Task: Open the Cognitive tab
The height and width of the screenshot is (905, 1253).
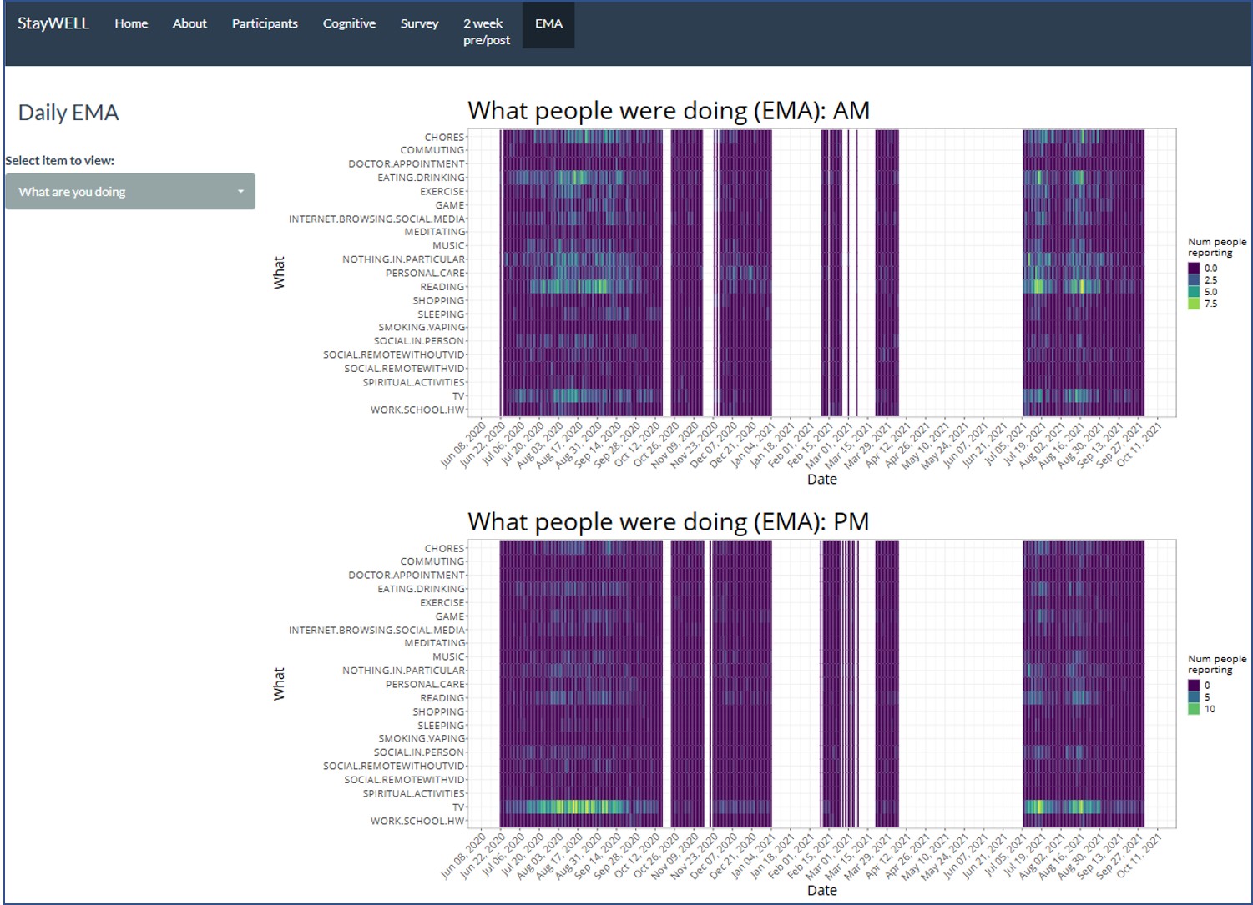Action: pos(349,23)
